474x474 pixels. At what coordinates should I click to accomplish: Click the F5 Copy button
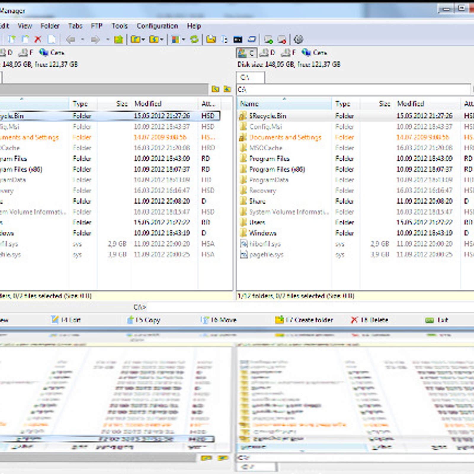tap(144, 320)
